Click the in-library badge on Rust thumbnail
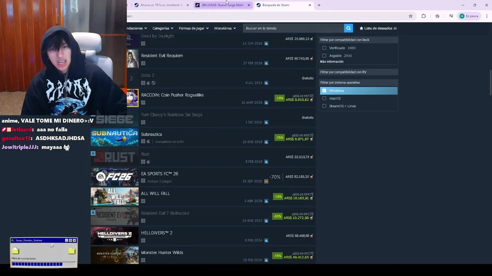The height and width of the screenshot is (276, 492). pyautogui.click(x=93, y=153)
